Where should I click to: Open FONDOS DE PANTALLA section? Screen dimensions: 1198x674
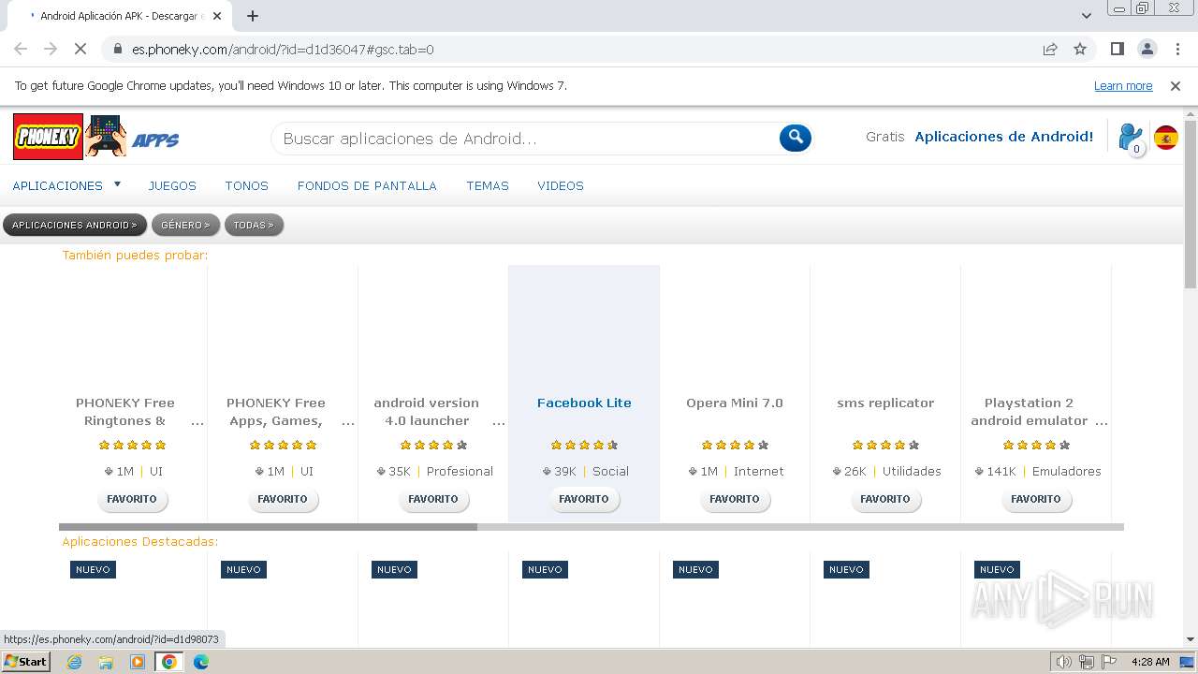pyautogui.click(x=367, y=185)
